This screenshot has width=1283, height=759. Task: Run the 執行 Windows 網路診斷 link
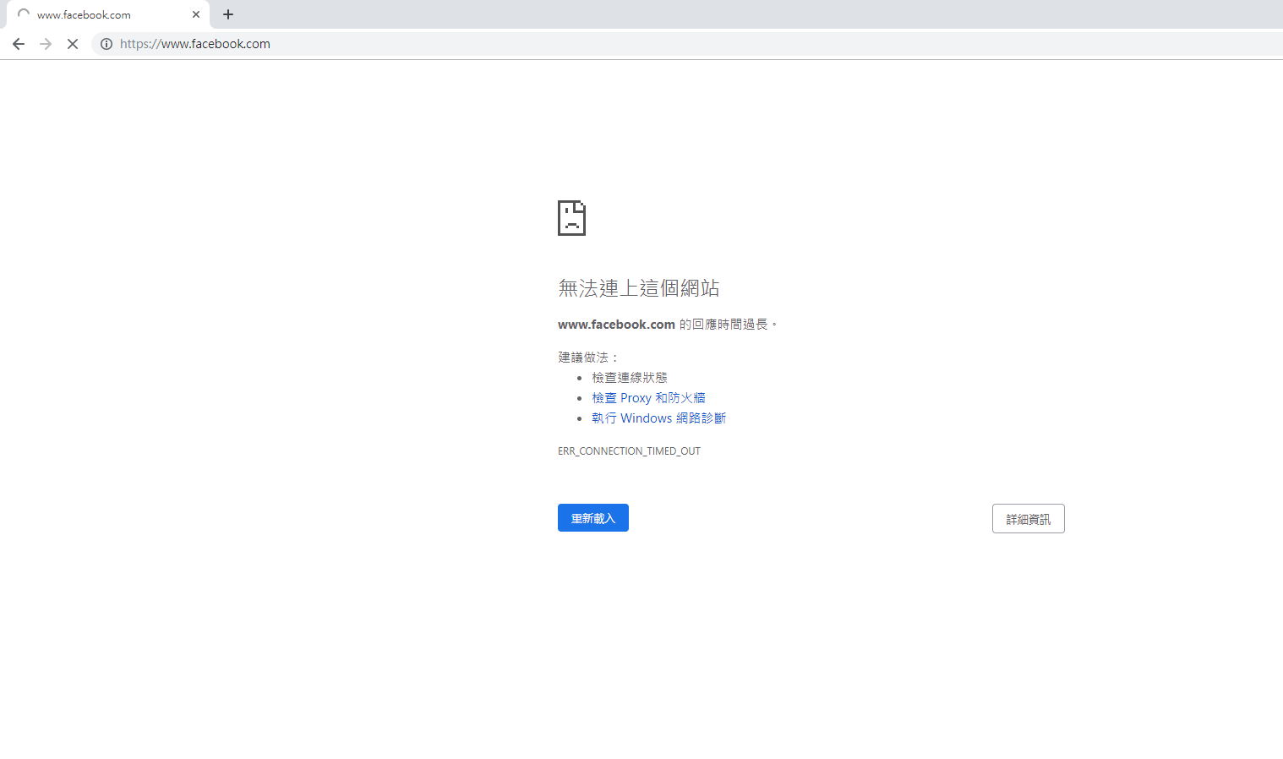[x=658, y=418]
